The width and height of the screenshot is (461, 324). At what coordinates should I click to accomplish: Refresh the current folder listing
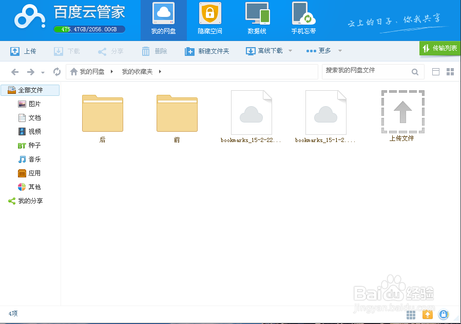[x=57, y=72]
